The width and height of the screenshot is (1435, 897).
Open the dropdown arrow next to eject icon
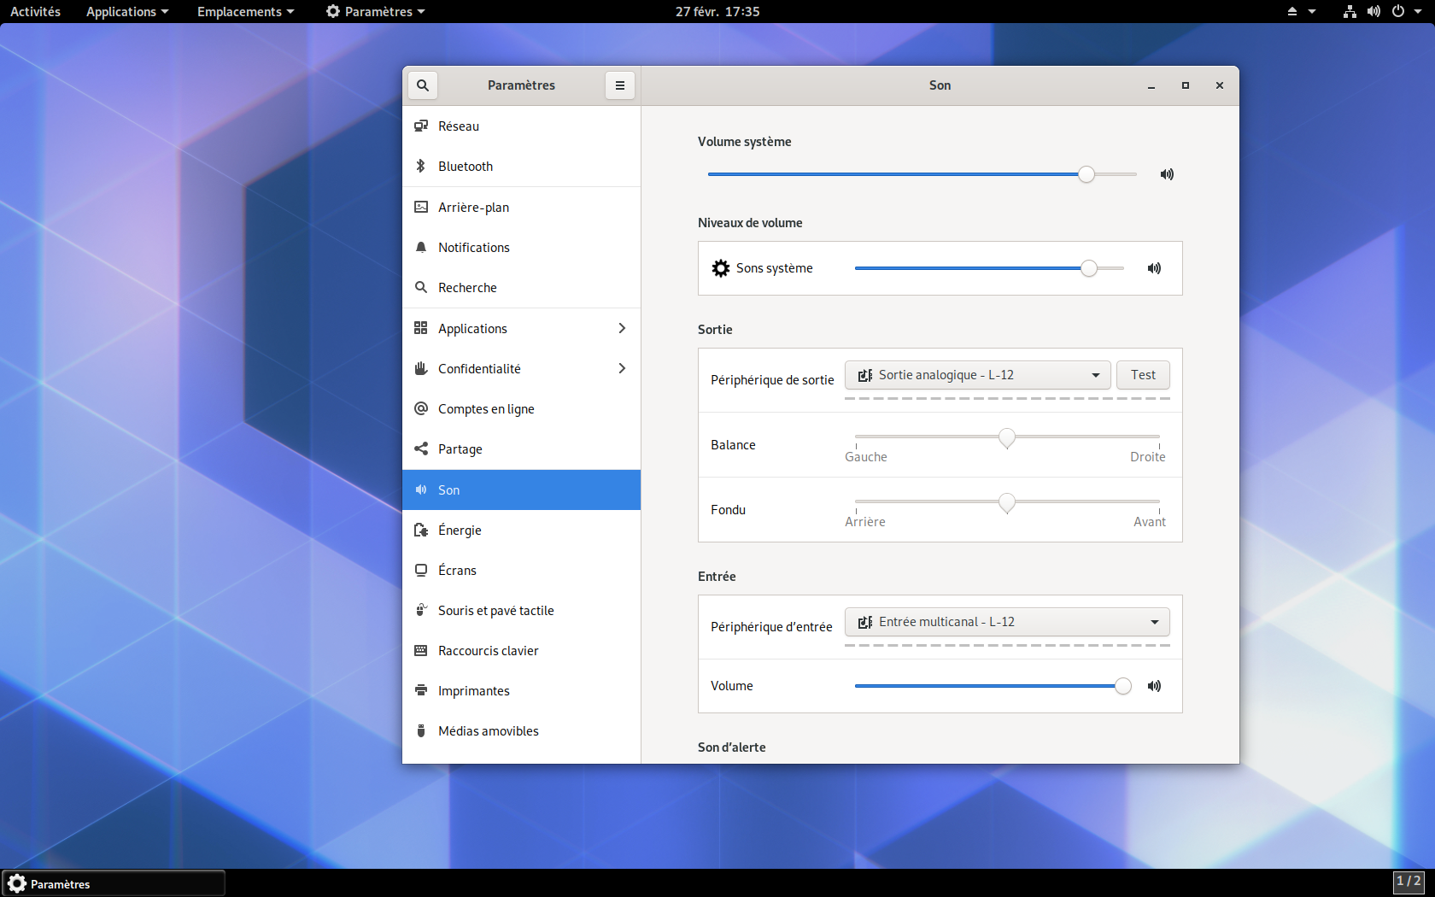point(1312,12)
